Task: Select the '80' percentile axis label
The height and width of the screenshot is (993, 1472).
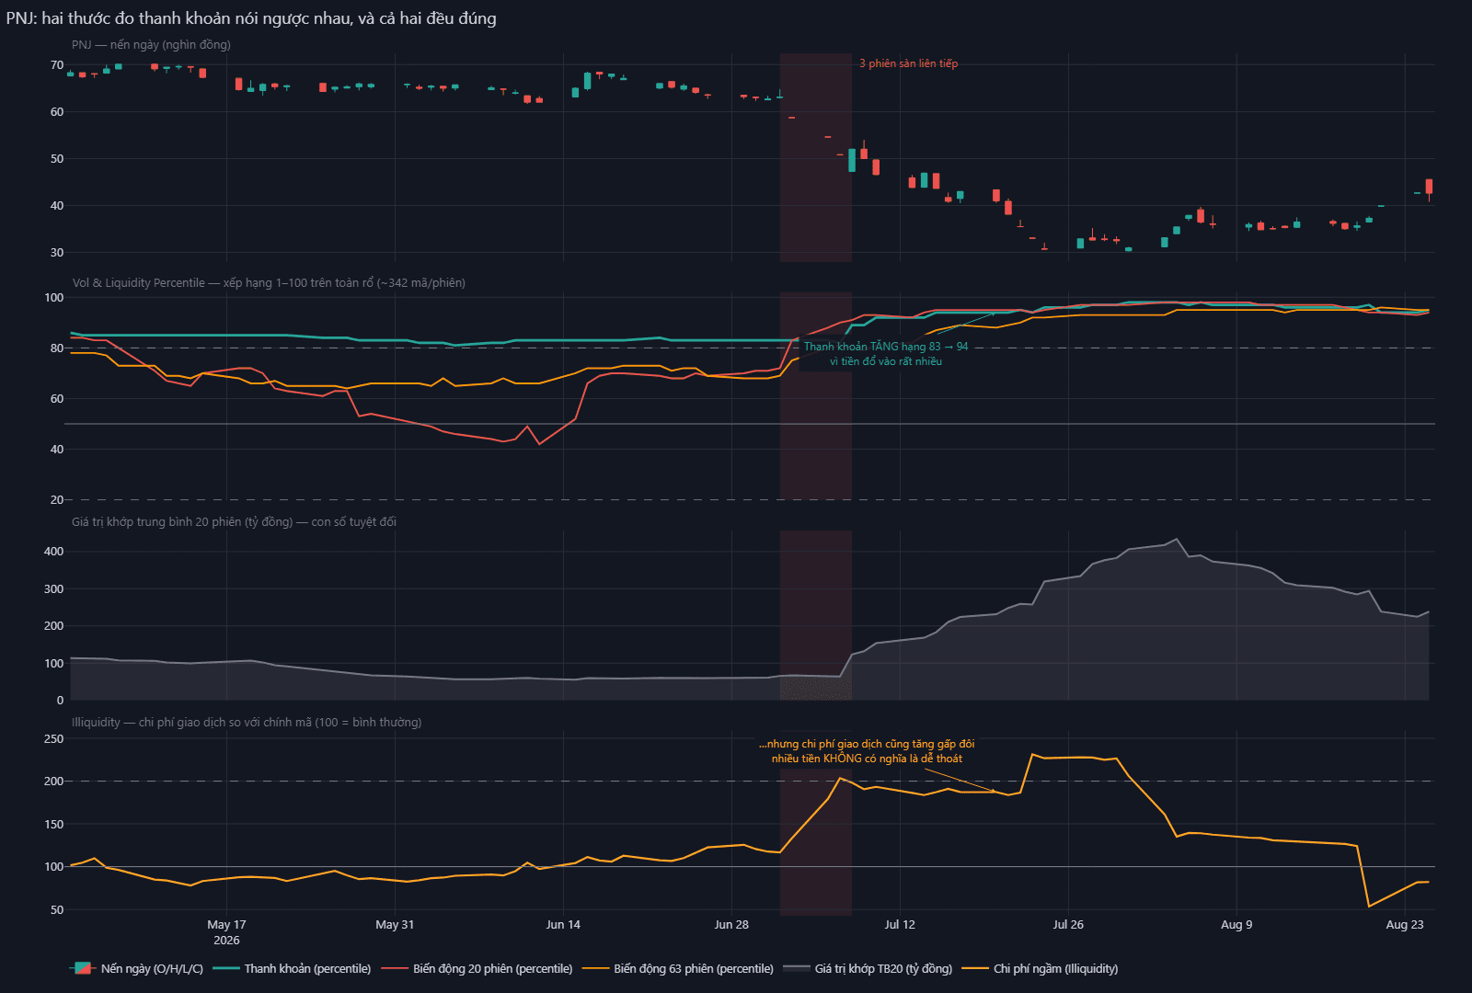Action: coord(57,348)
